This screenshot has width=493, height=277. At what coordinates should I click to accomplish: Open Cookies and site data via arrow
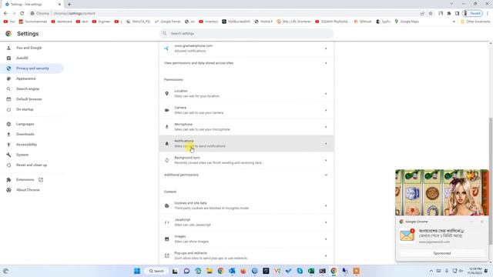[326, 205]
